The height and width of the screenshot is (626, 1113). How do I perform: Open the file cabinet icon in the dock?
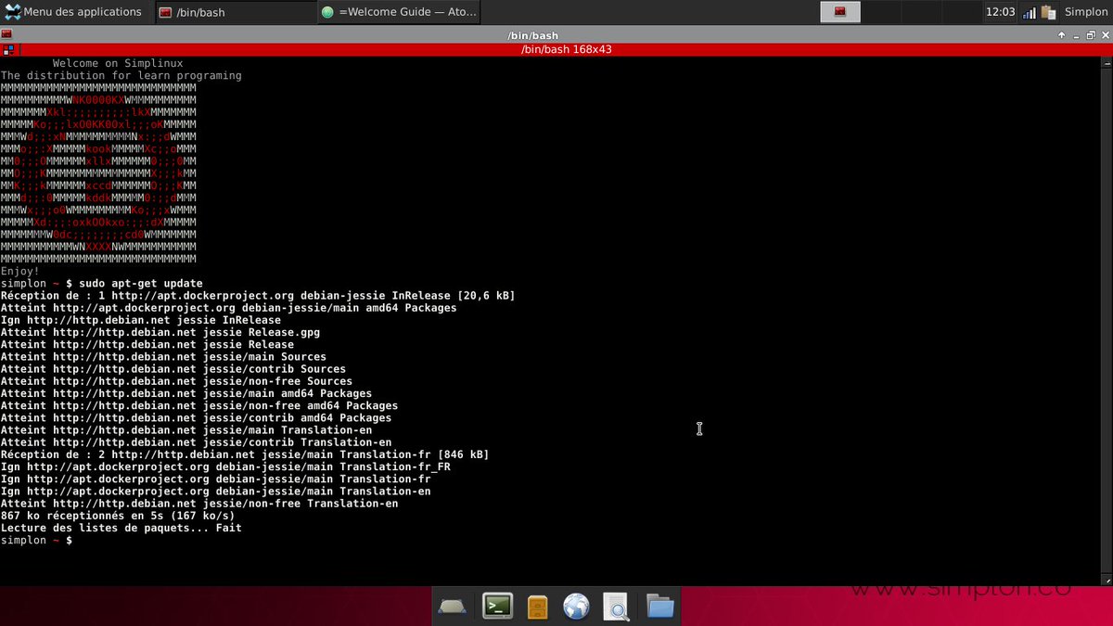[537, 607]
